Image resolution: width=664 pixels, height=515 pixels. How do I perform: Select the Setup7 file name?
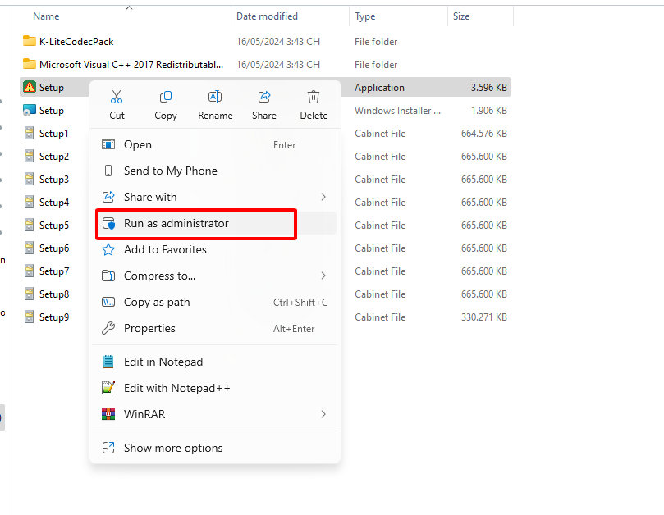pos(54,271)
